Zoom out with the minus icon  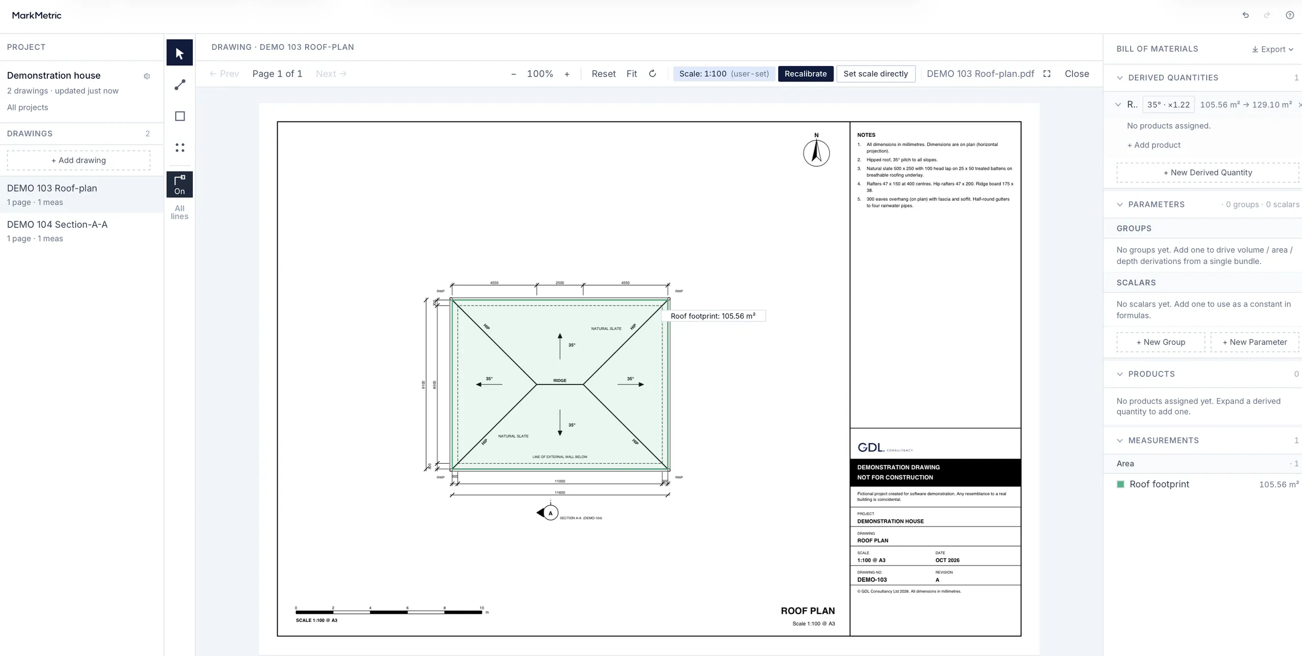(514, 74)
